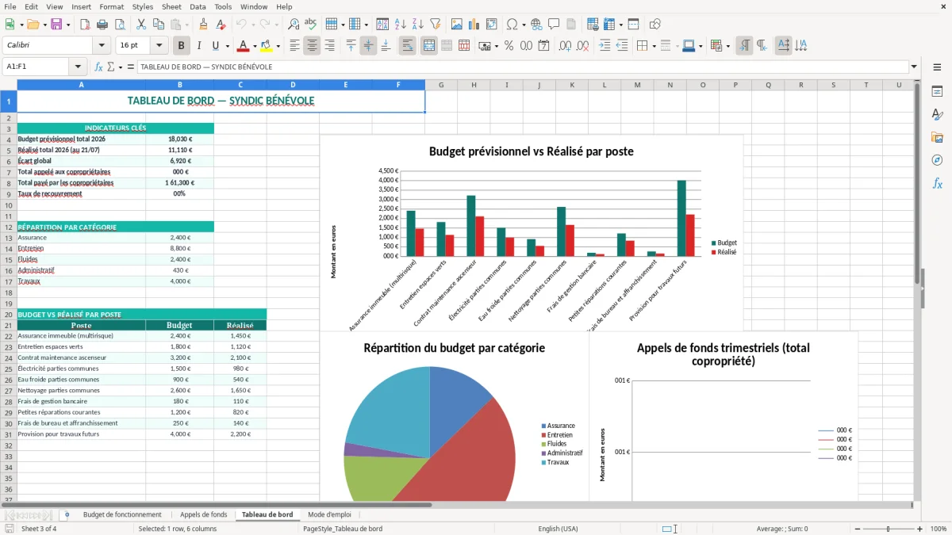Open the Data menu

pyautogui.click(x=198, y=6)
